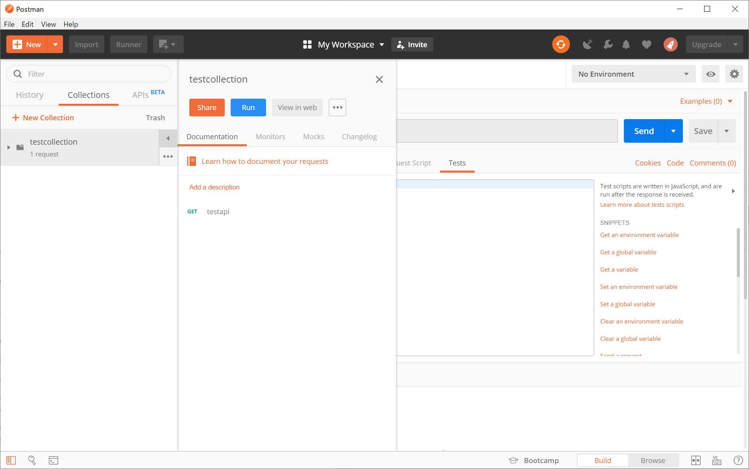The width and height of the screenshot is (749, 469).
Task: Expand the Upgrade dropdown arrow
Action: [x=735, y=44]
